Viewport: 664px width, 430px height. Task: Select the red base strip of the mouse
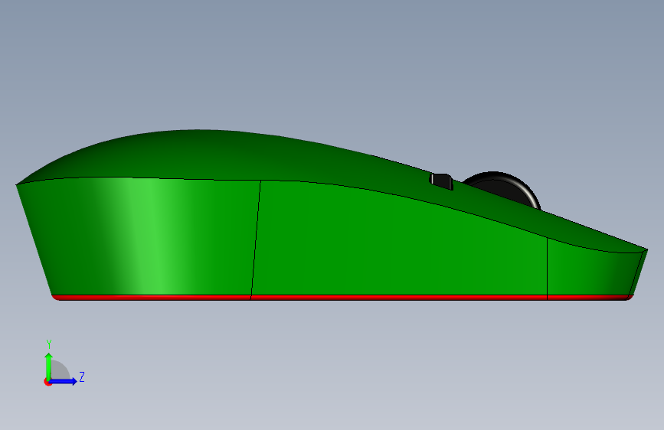pos(342,298)
